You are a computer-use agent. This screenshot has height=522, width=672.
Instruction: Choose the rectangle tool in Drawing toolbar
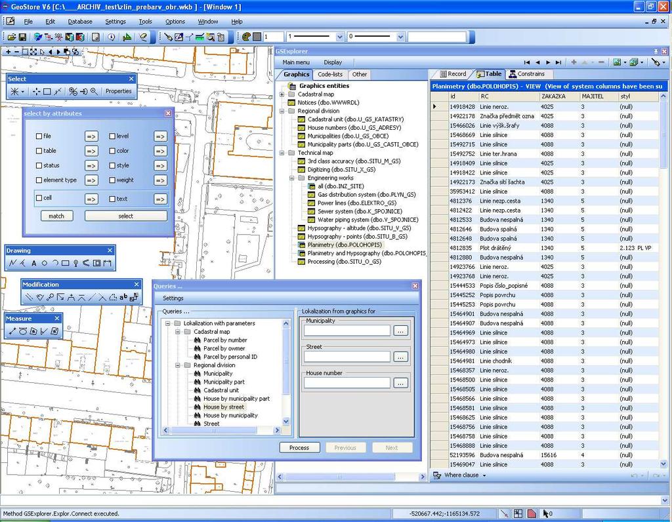pos(65,263)
